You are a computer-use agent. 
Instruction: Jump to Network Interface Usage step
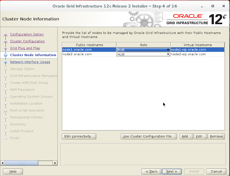(30, 62)
